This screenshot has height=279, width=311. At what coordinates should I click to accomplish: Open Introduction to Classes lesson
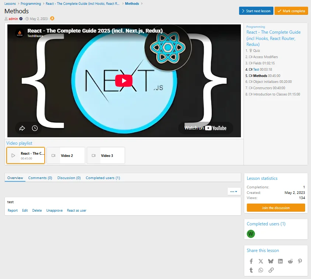(276, 94)
